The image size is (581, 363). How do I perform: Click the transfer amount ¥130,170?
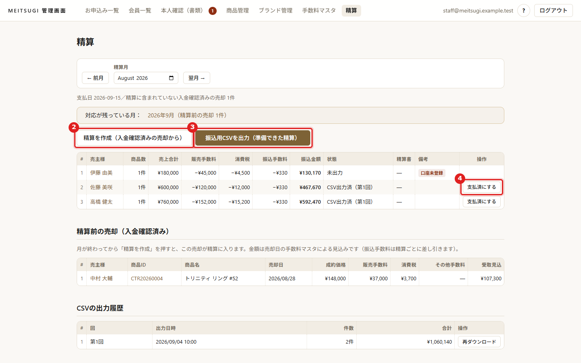310,173
